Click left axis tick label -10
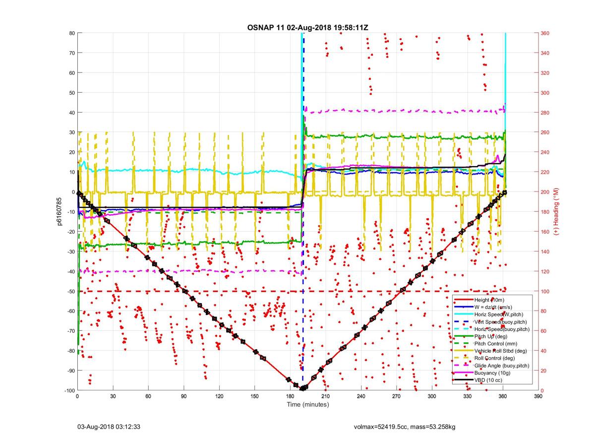The image size is (595, 439). (70, 212)
